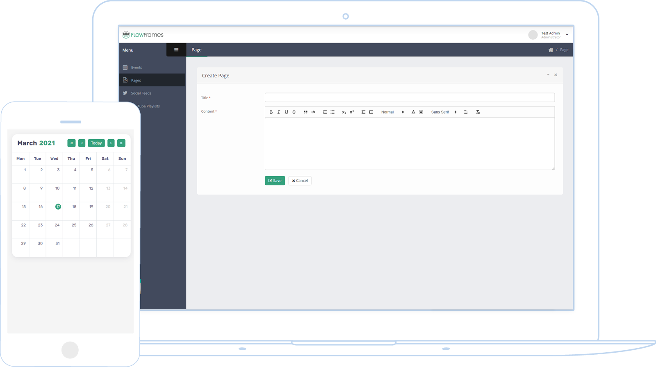656x367 pixels.
Task: Select March 1 in the calendar
Action: pos(25,170)
